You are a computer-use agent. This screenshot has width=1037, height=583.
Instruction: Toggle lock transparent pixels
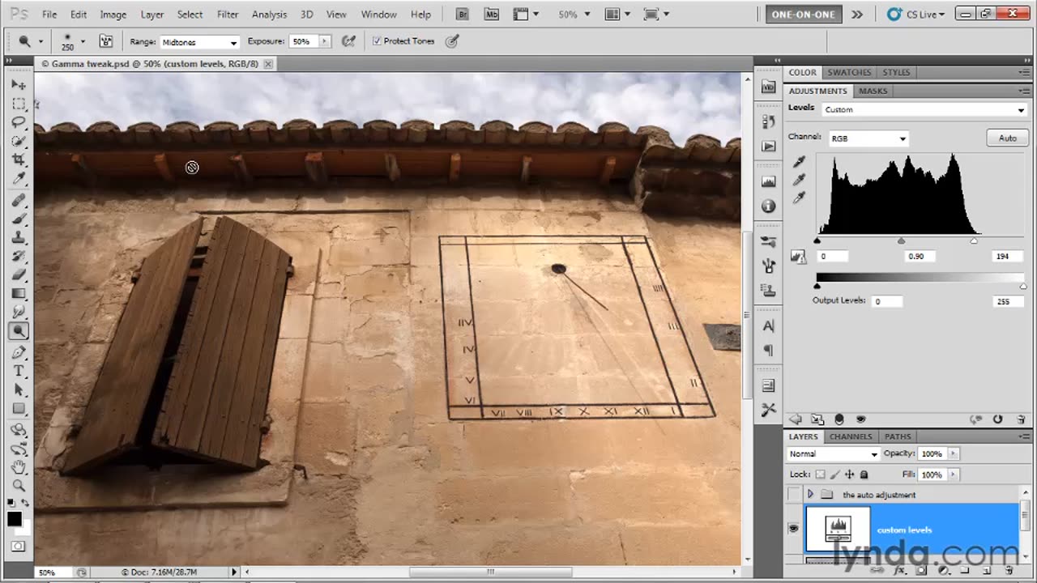820,474
